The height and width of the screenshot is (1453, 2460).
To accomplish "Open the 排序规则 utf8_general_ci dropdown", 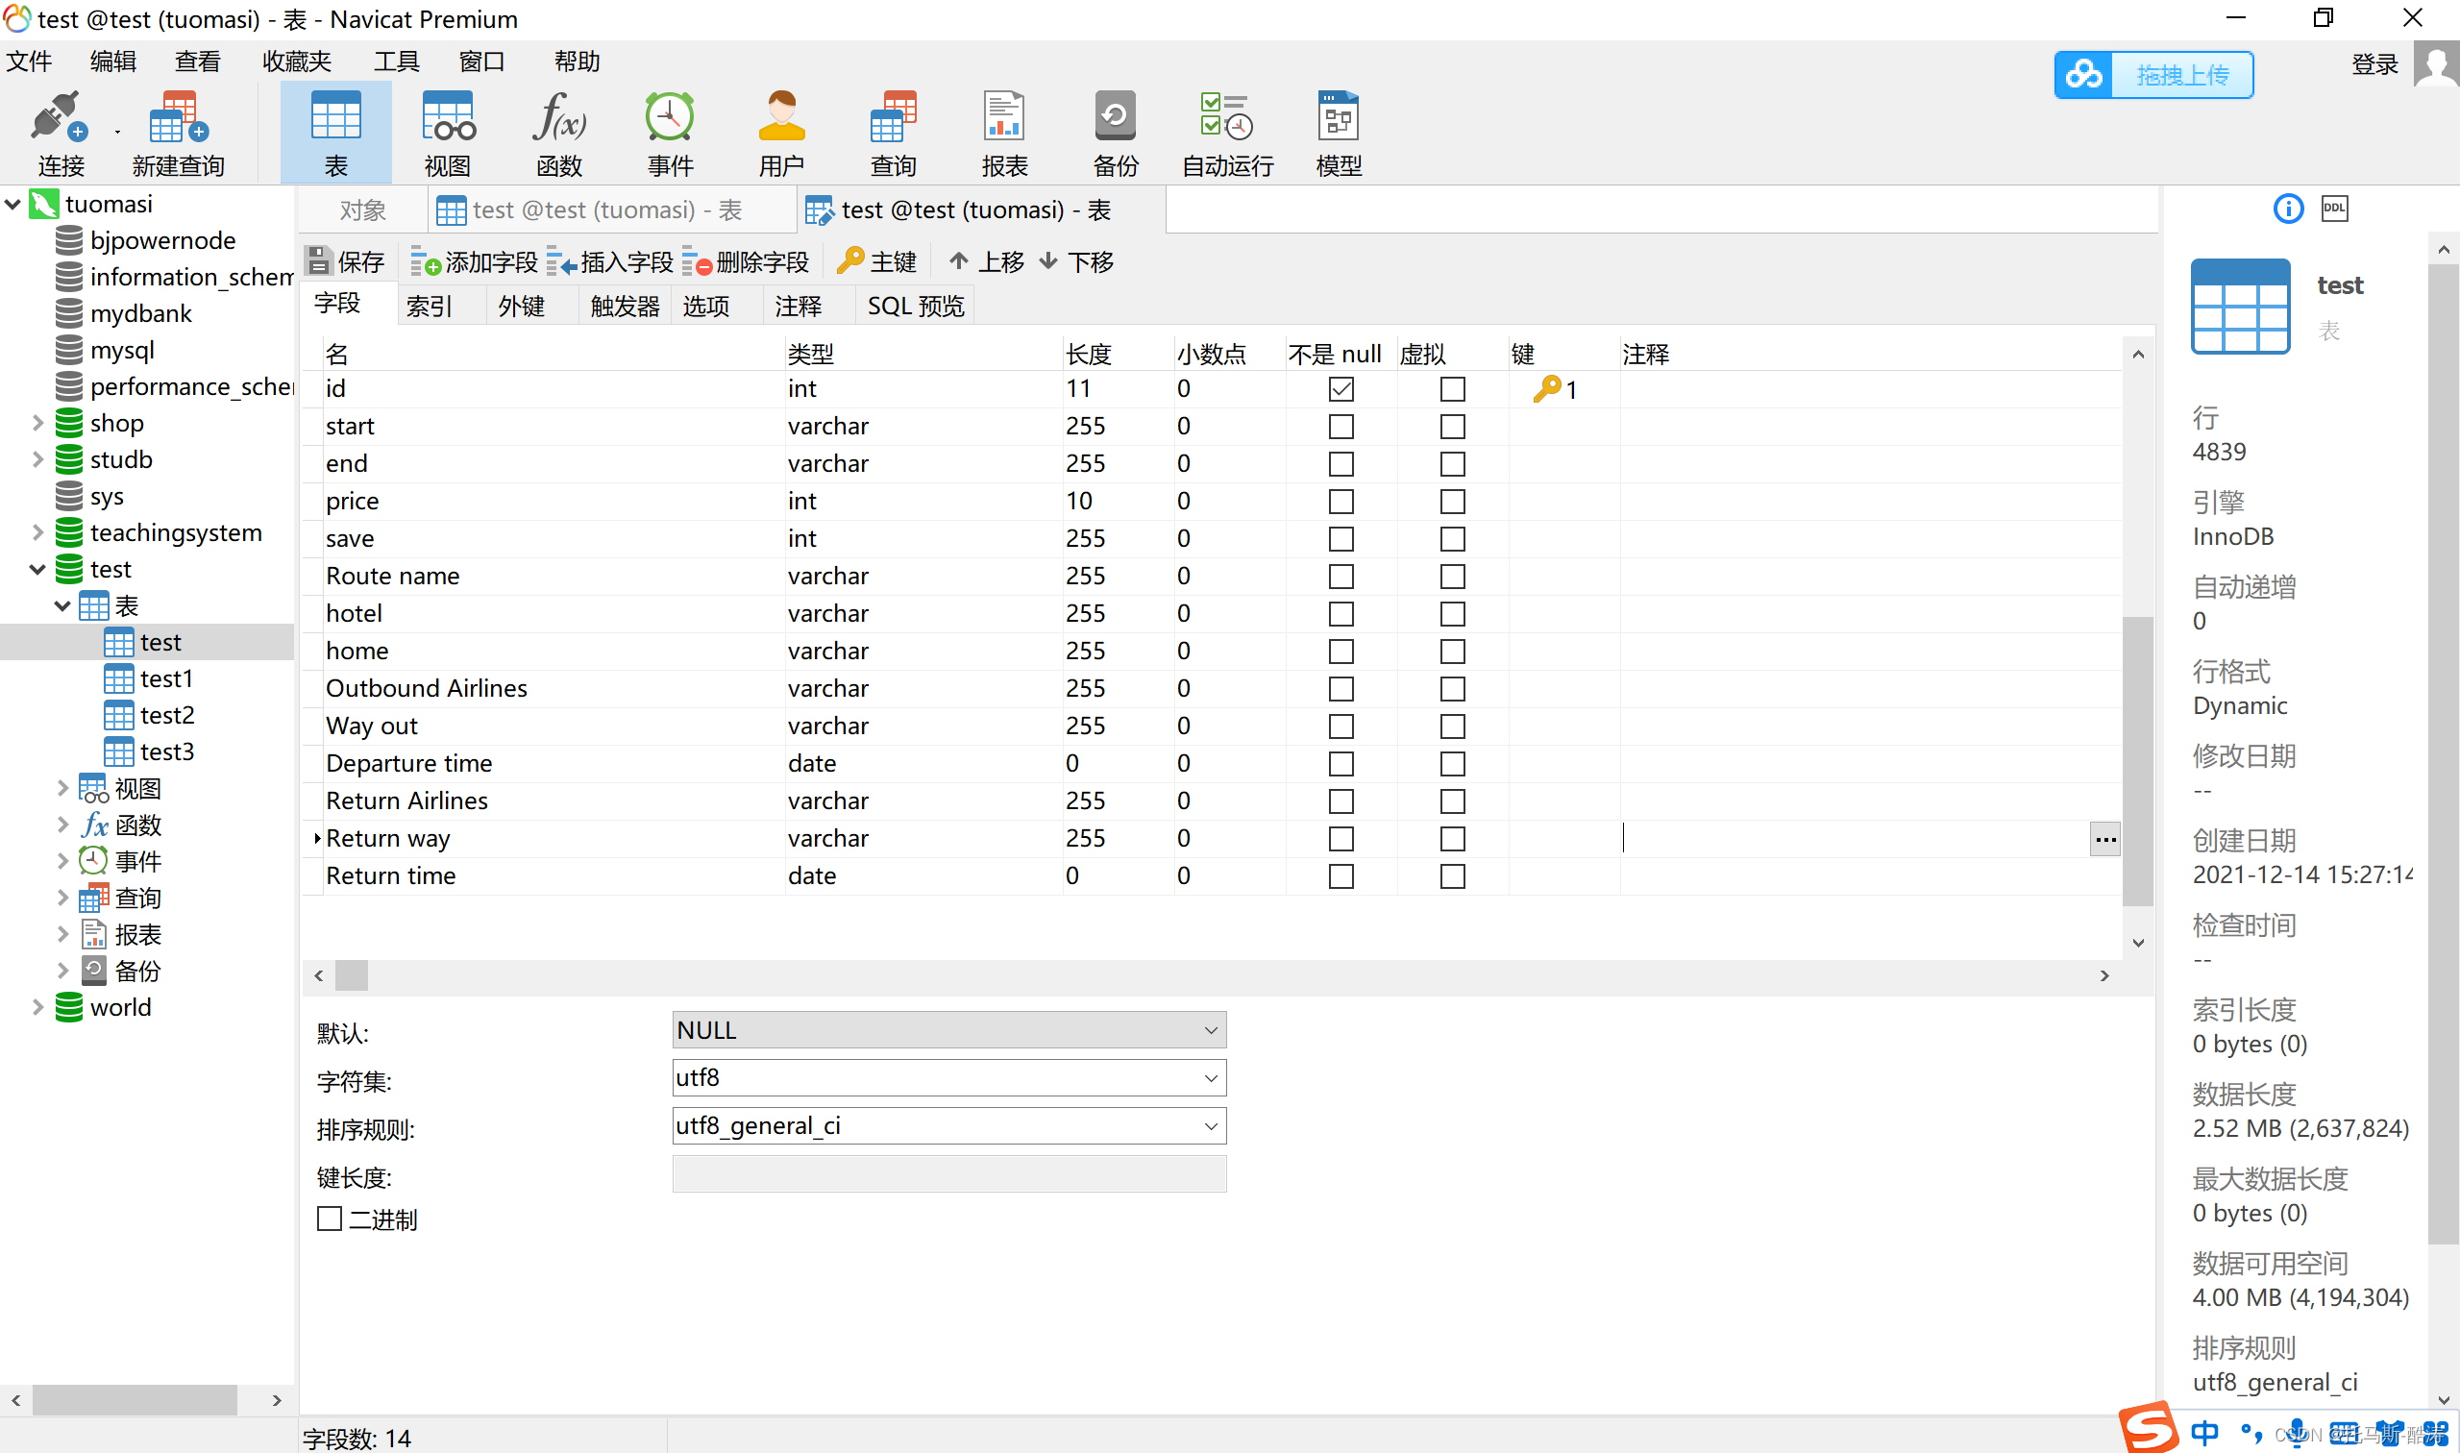I will pyautogui.click(x=1211, y=1126).
